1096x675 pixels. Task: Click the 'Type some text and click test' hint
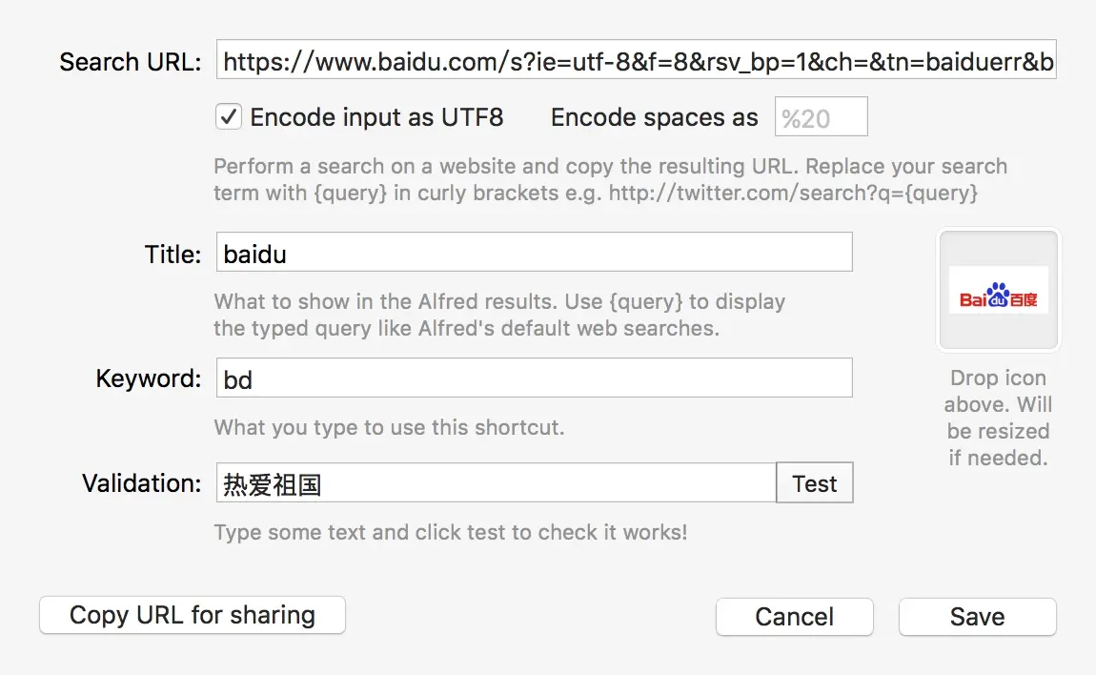pyautogui.click(x=450, y=532)
